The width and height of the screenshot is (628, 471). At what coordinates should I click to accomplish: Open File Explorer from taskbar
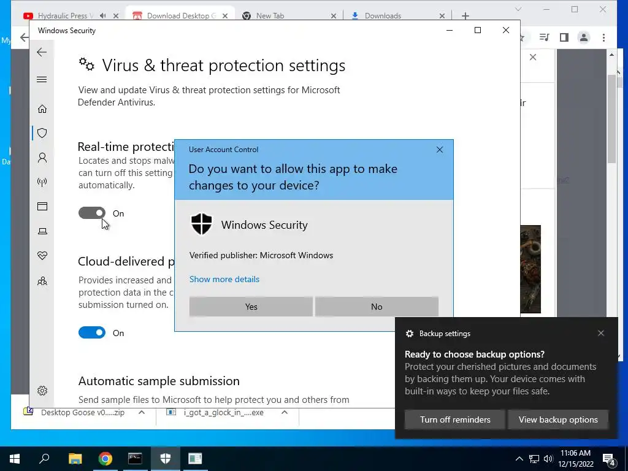[75, 459]
